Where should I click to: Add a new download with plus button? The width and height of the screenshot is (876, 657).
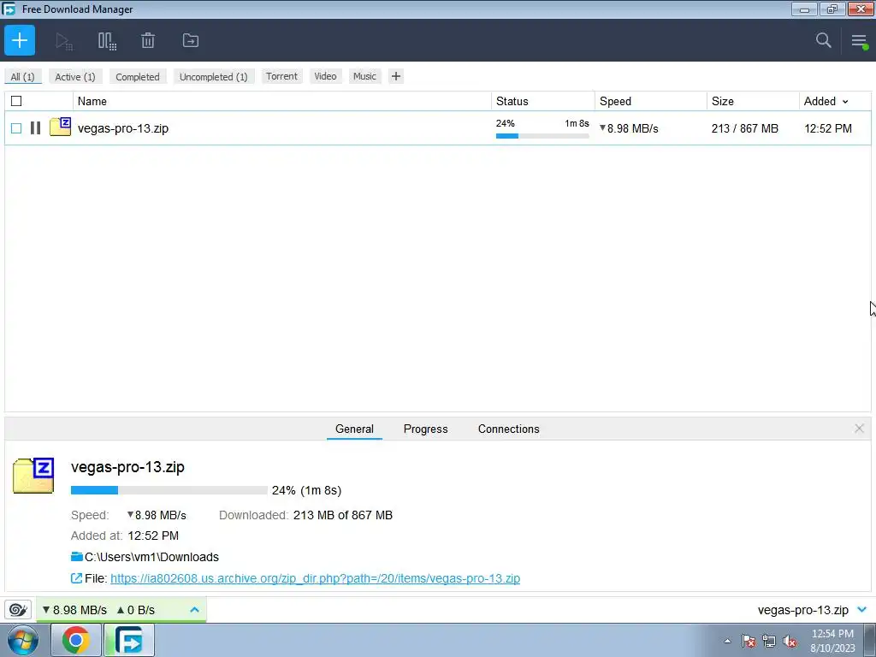pyautogui.click(x=20, y=40)
